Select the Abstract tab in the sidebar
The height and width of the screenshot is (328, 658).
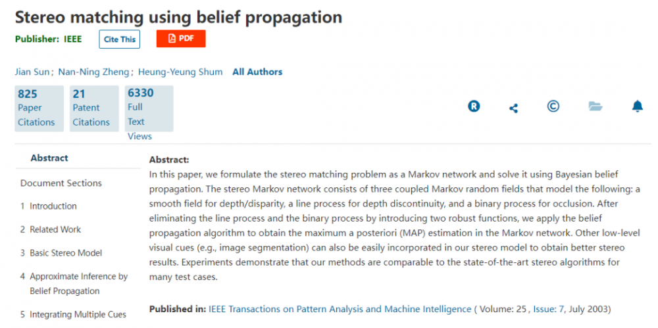49,158
